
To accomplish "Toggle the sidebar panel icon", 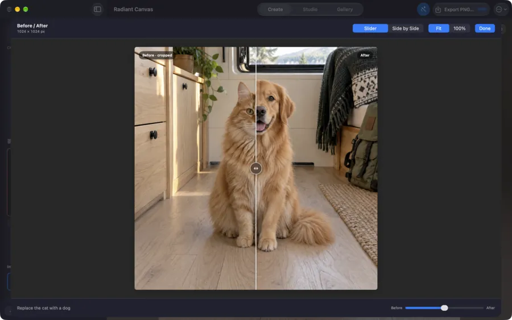I will coord(97,10).
